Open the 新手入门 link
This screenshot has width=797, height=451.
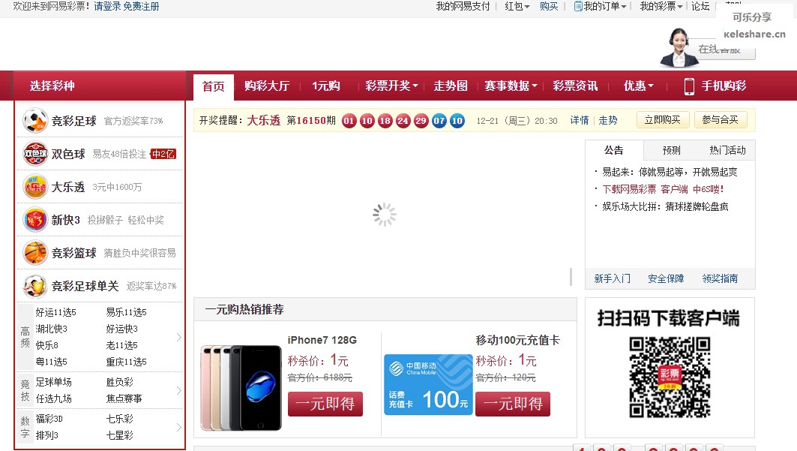[x=613, y=278]
